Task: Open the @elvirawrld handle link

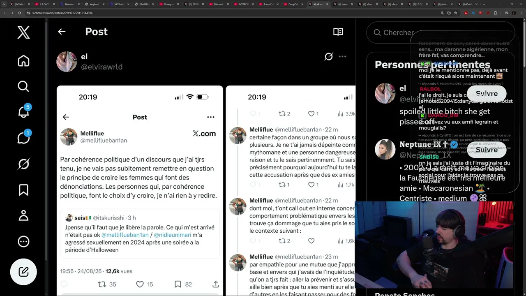Action: coord(102,67)
